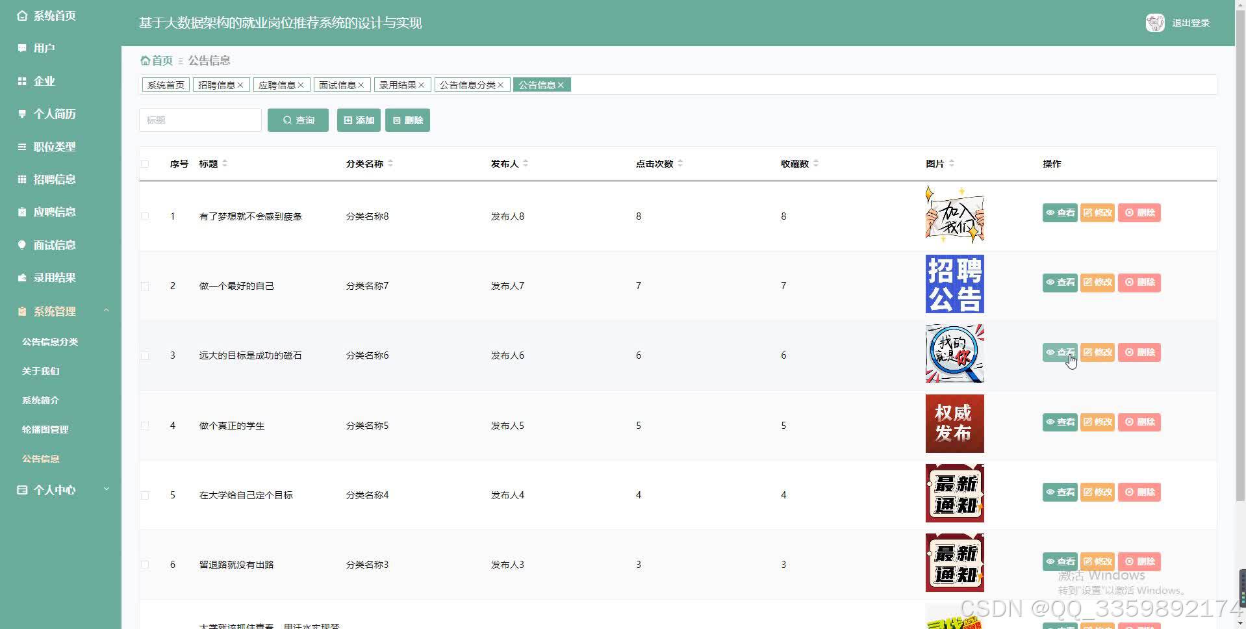Close the 应聘信息 tab

tap(301, 85)
